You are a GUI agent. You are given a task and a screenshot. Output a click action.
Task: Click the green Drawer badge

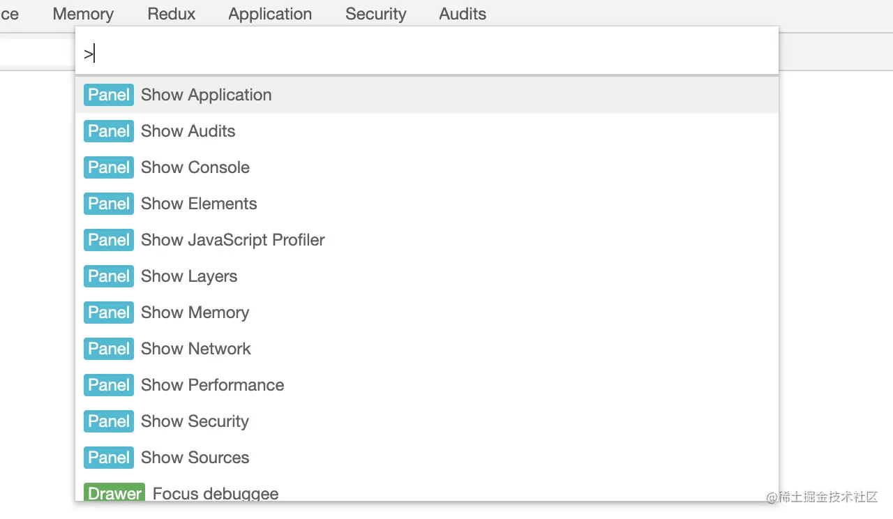click(114, 493)
